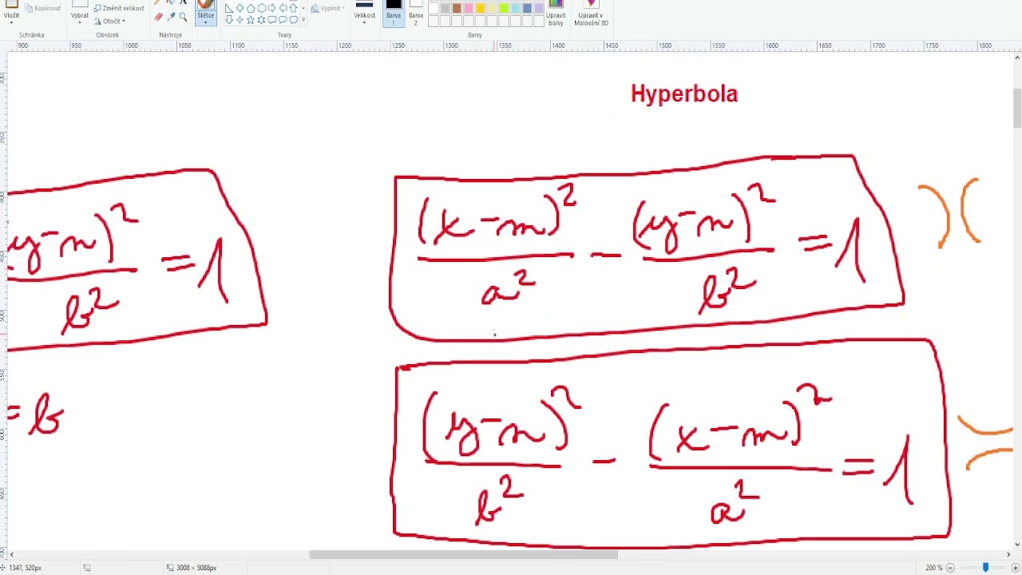Pick the brown color swatch

point(457,8)
